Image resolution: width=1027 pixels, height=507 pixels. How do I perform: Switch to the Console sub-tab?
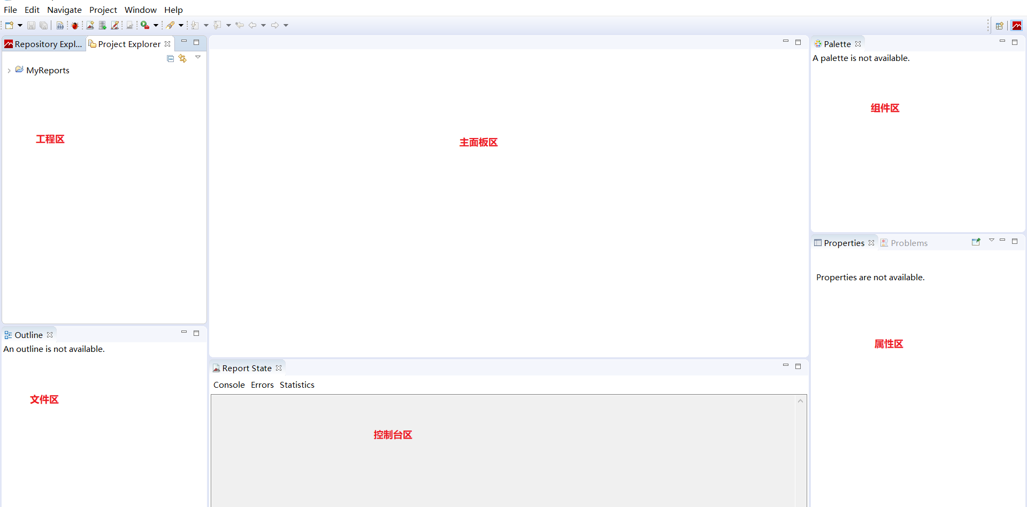coord(229,385)
